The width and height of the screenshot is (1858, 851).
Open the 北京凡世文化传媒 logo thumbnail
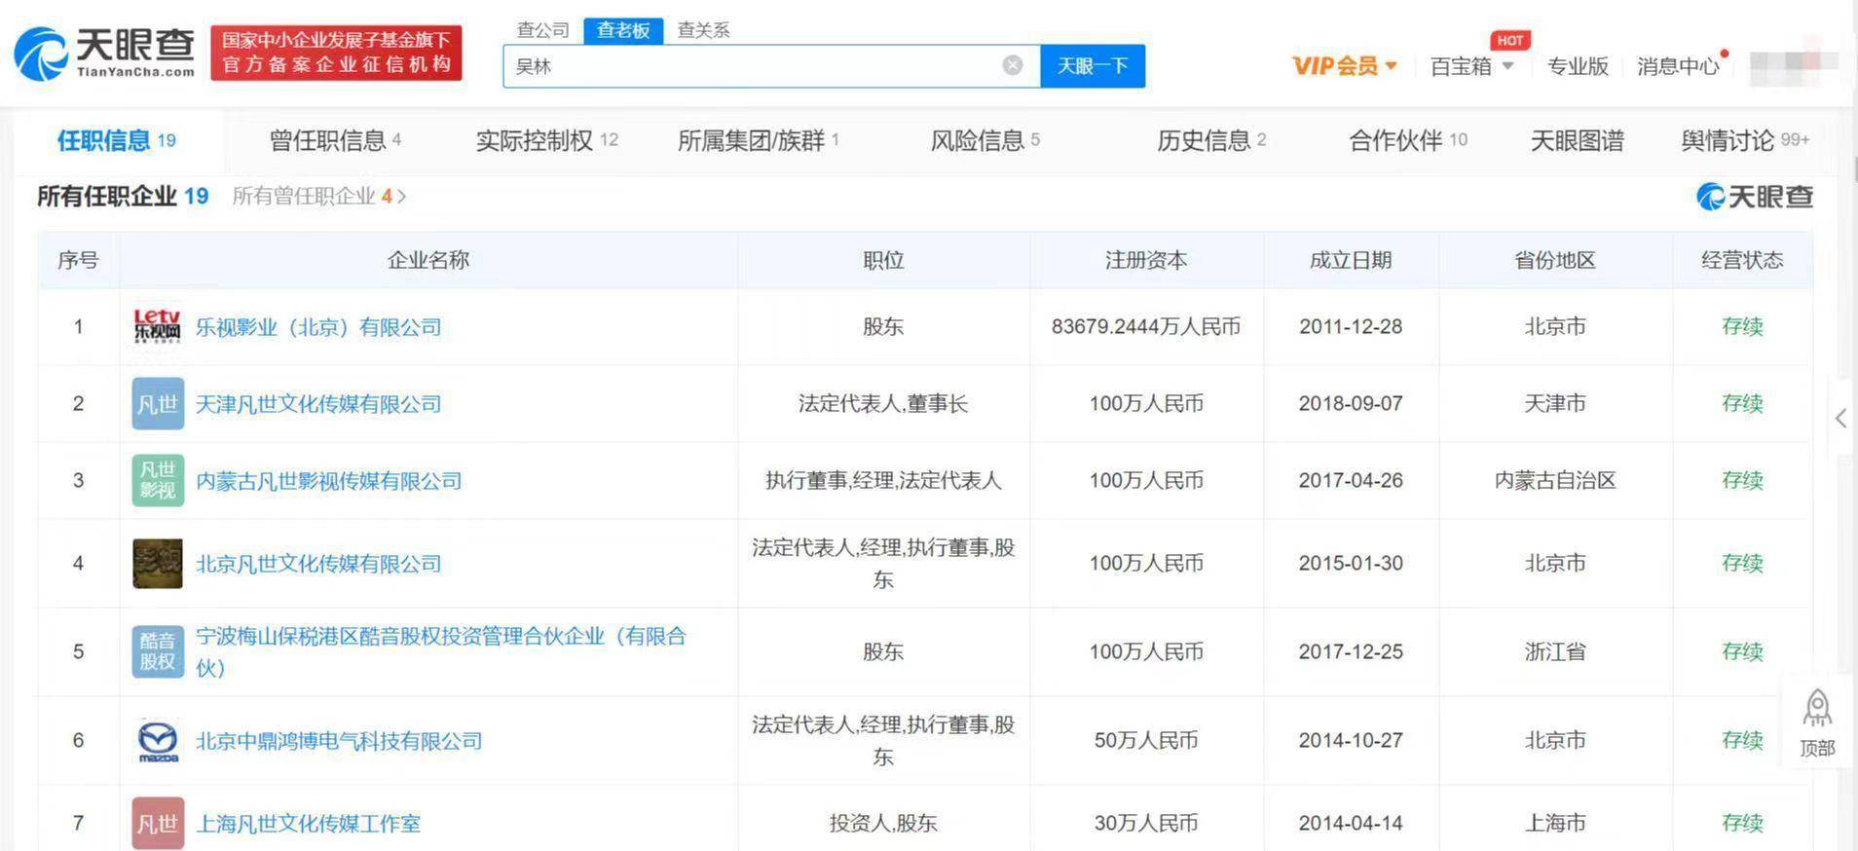coord(158,563)
